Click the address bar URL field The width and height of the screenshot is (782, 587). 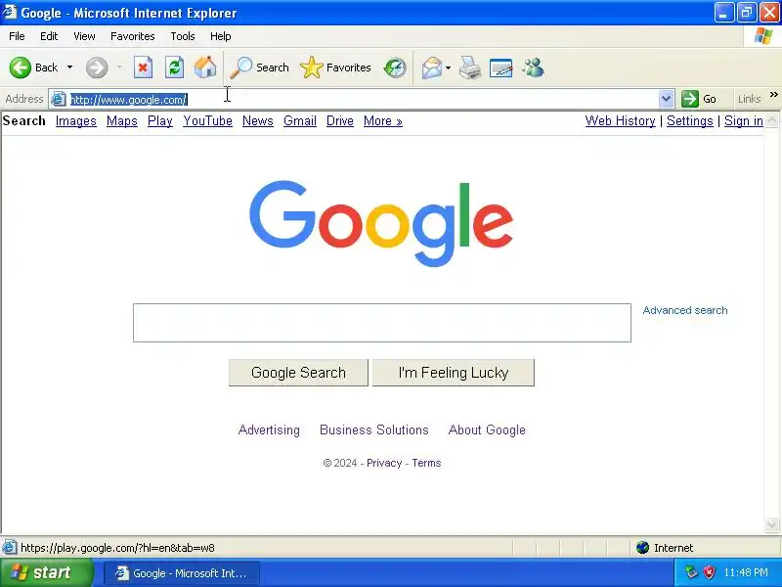click(x=362, y=99)
